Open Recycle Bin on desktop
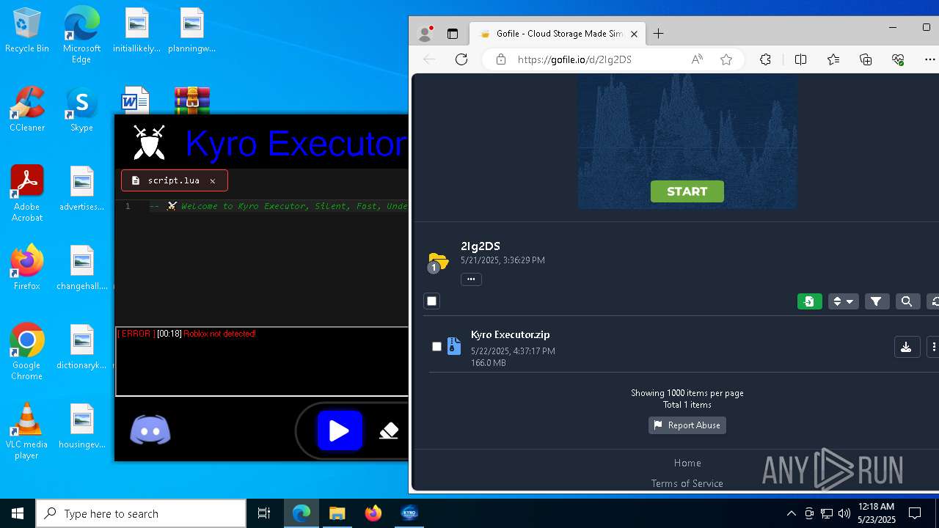 click(x=26, y=31)
